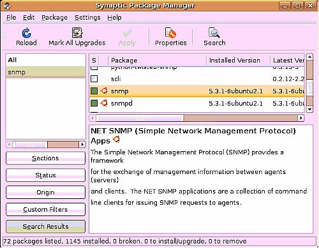Image resolution: width=319 pixels, height=248 pixels.
Task: Click snmpd installed version 5.3.1-6ubuntu2.1
Action: pos(235,103)
